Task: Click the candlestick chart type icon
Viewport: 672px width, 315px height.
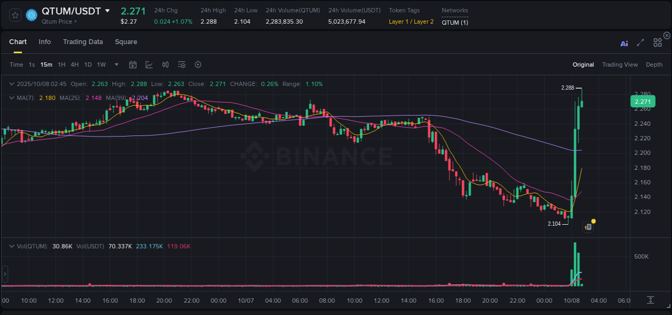Action: [165, 65]
